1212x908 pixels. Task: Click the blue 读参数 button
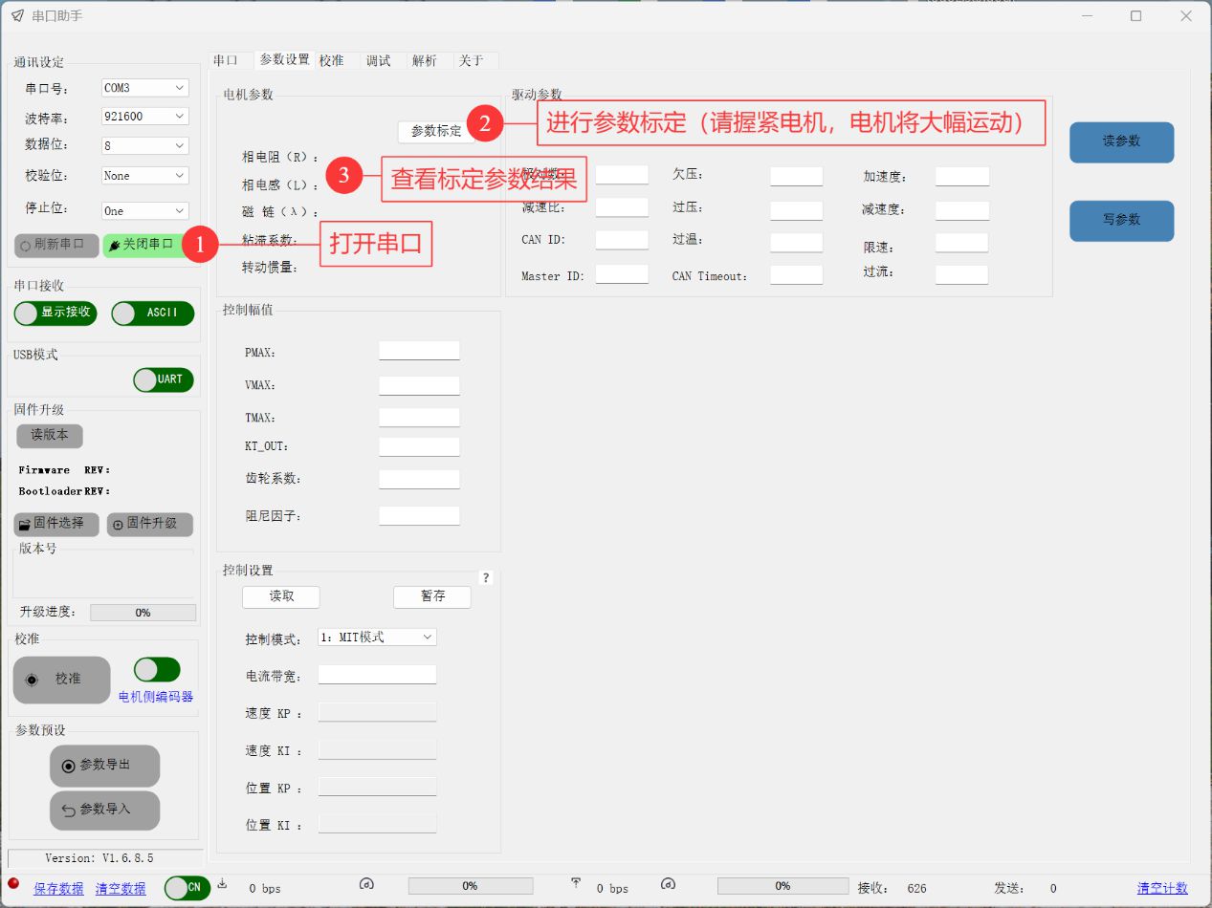(1121, 141)
